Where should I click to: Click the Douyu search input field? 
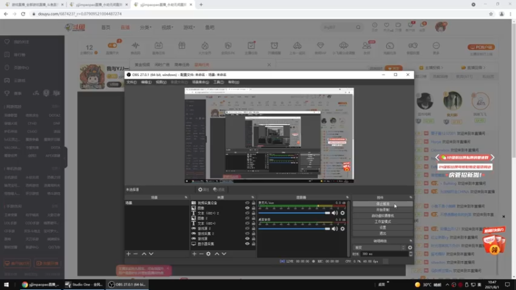click(338, 27)
